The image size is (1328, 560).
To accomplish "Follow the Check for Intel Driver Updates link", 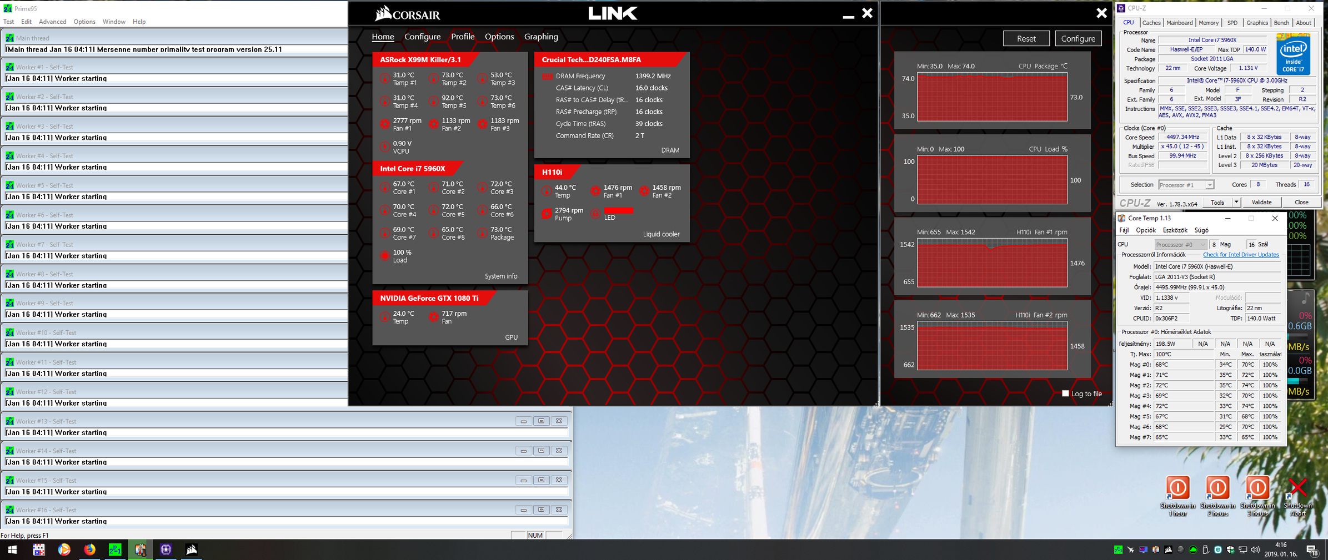I will pyautogui.click(x=1241, y=255).
